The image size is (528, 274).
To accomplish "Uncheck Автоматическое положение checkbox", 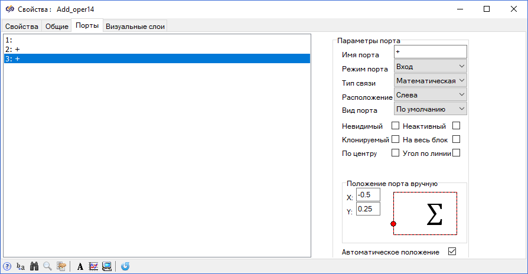I will click(452, 252).
